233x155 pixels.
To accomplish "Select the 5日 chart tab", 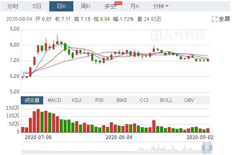I will pyautogui.click(x=37, y=6).
